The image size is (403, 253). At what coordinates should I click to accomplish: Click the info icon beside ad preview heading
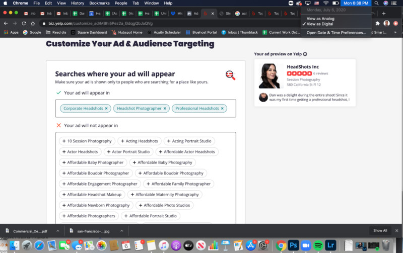click(x=305, y=54)
